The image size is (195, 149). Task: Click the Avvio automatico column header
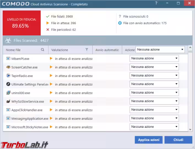[107, 50]
